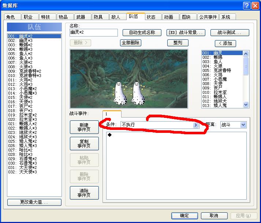Select troop 007: 火狼*2
The height and width of the screenshot is (223, 261).
[x=34, y=62]
